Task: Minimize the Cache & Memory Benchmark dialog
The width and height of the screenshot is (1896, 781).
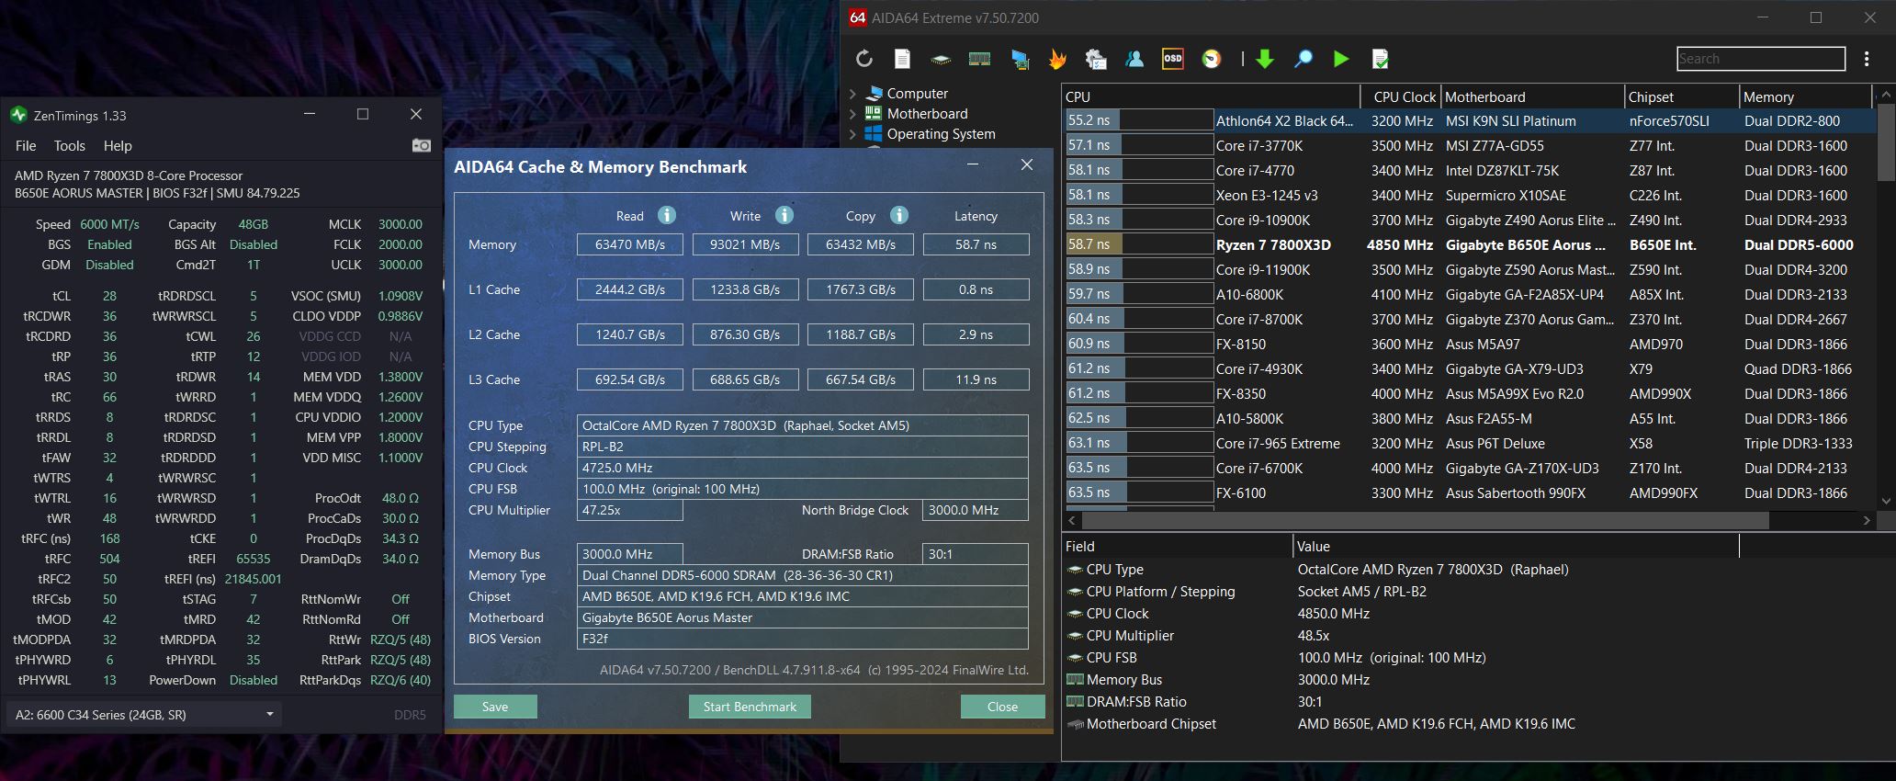Action: (x=973, y=164)
